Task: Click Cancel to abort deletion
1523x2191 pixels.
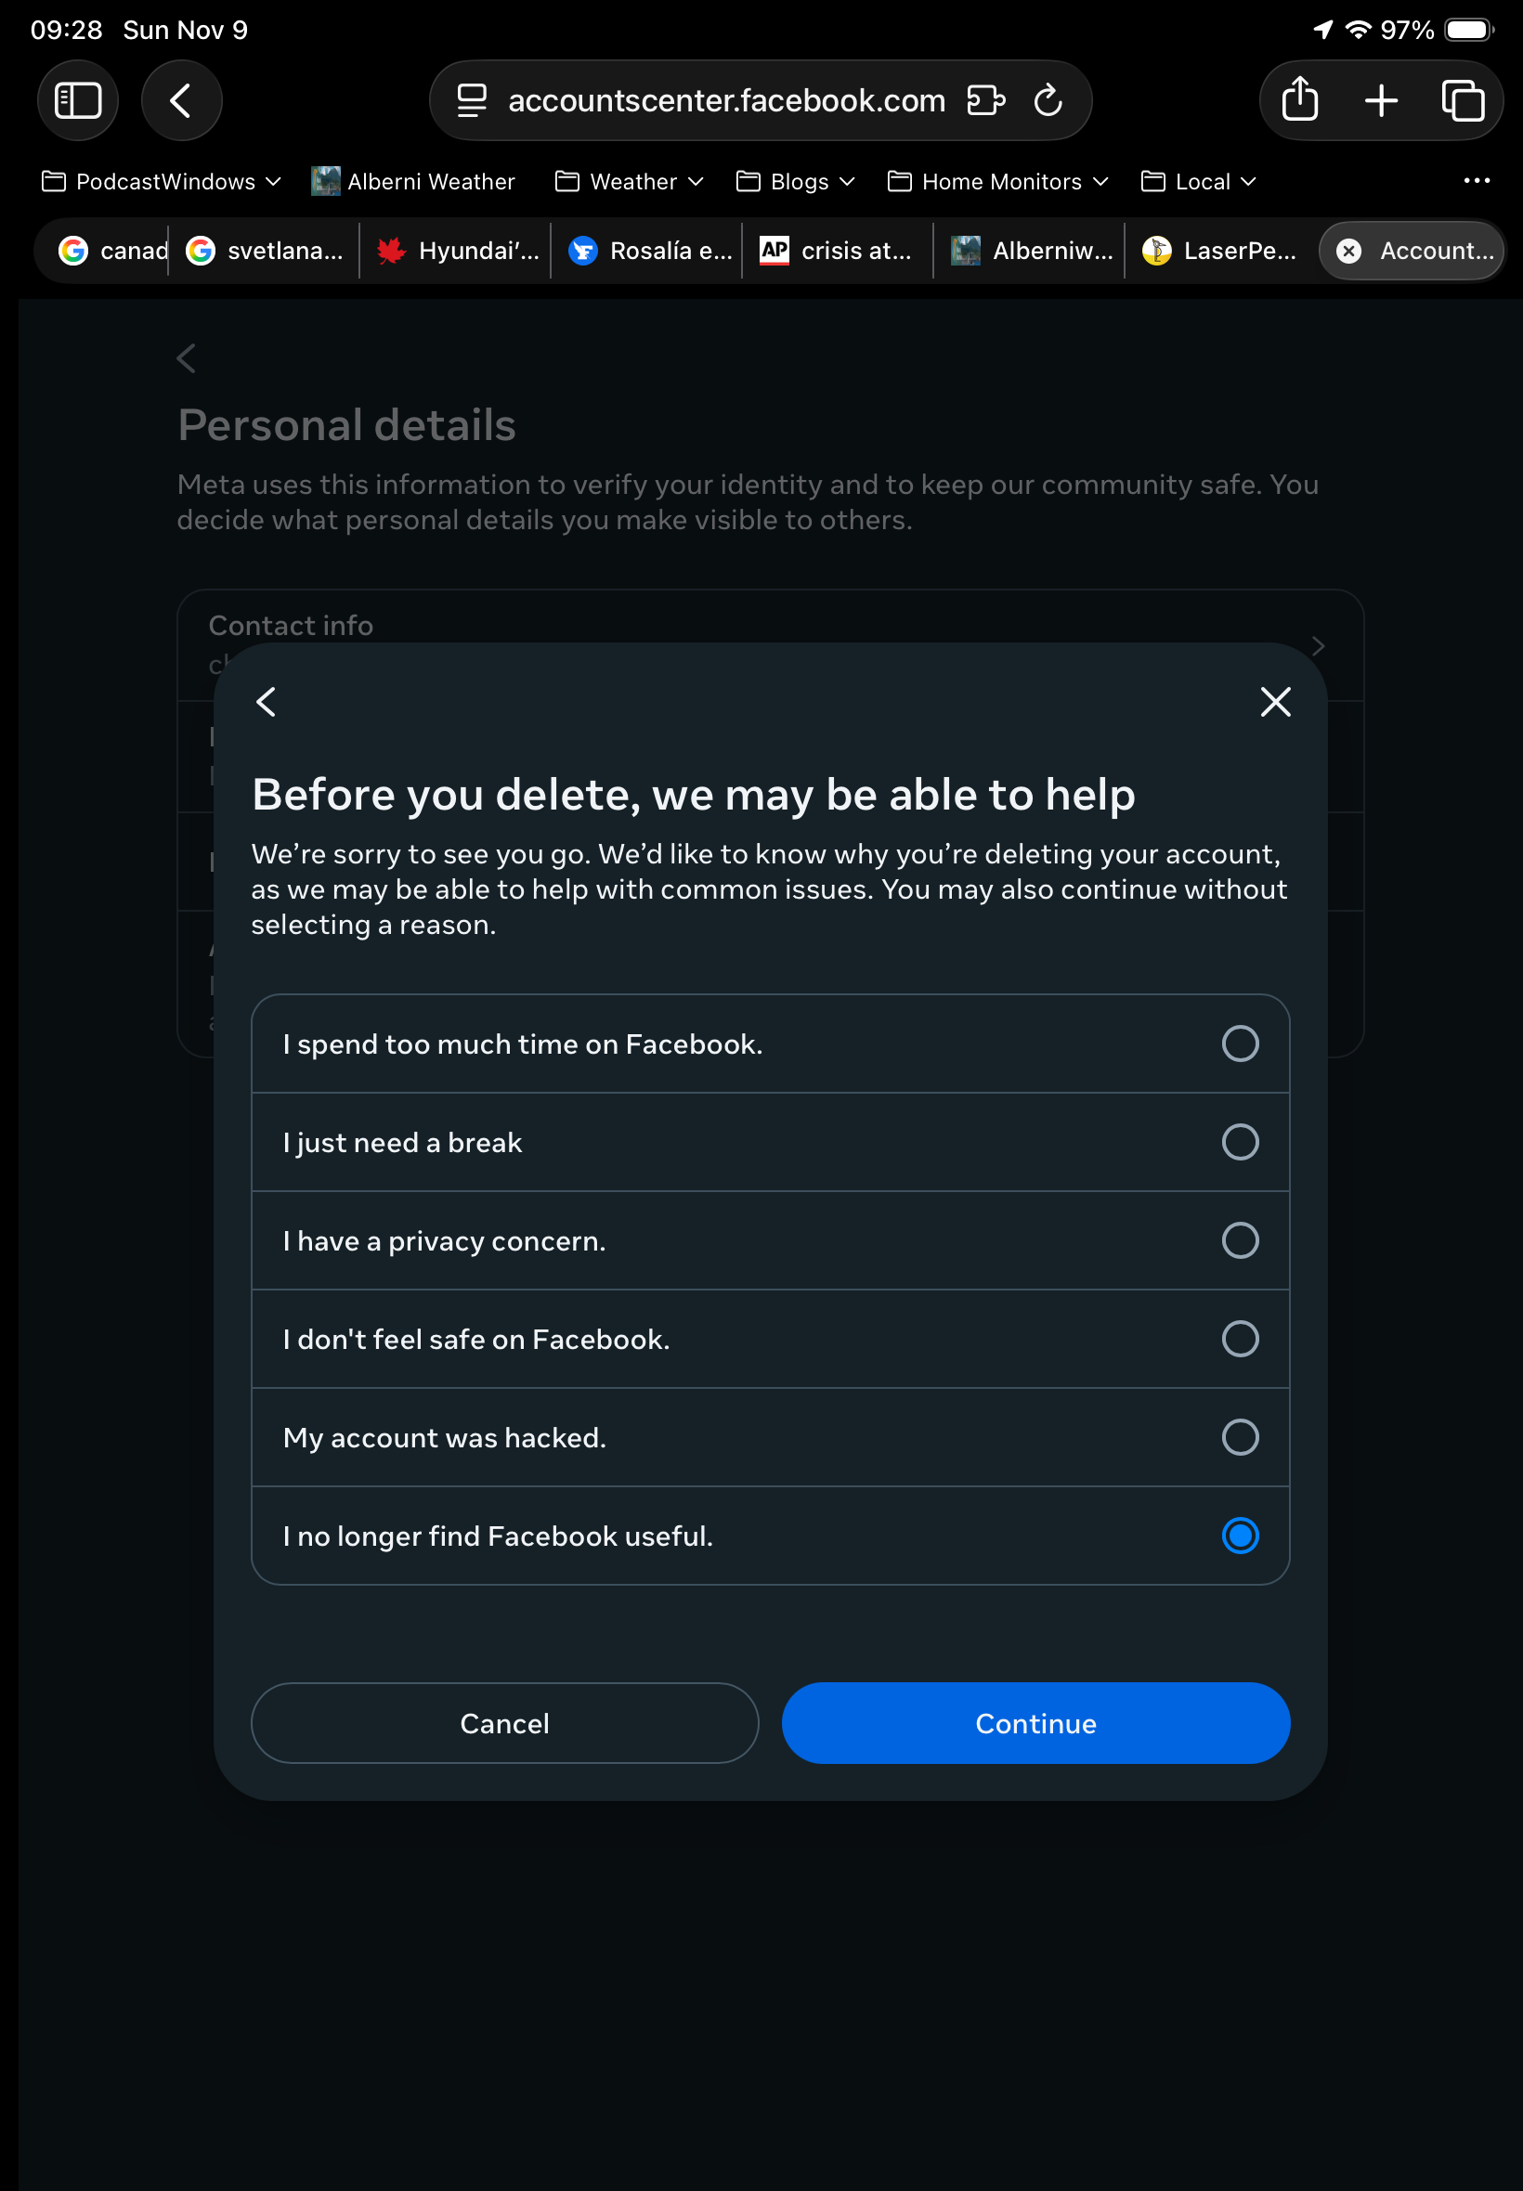Action: tap(505, 1723)
